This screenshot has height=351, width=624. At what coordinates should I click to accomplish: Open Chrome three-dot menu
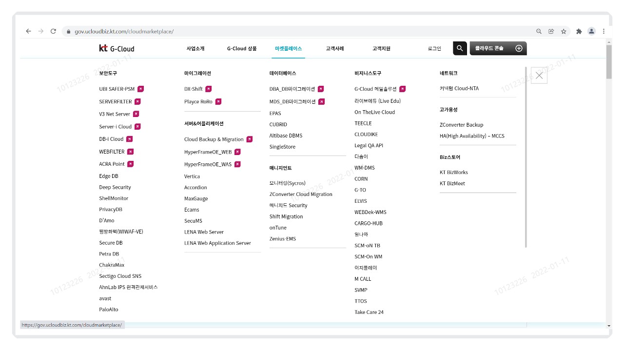604,31
